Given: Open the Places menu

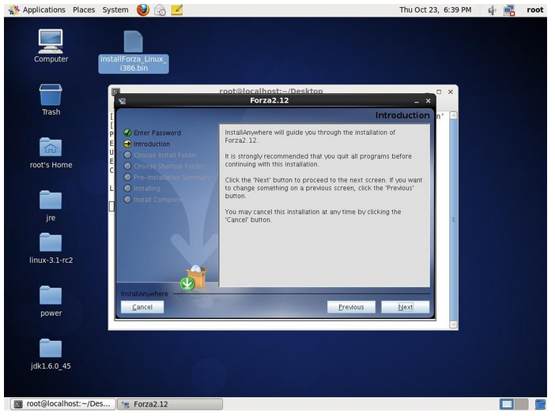Looking at the screenshot, I should [84, 10].
